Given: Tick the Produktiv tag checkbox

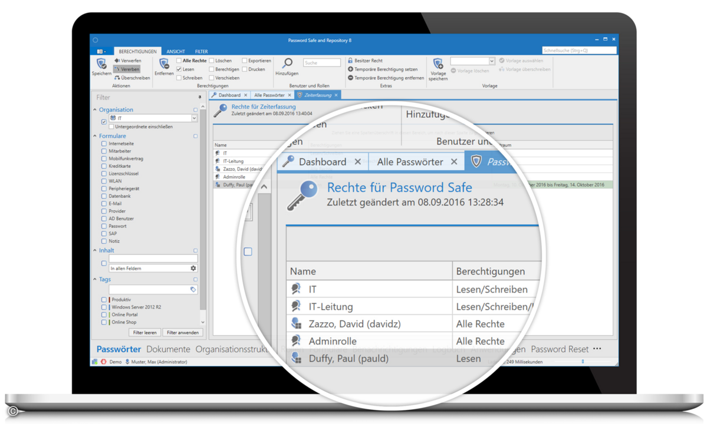Looking at the screenshot, I should pos(104,299).
